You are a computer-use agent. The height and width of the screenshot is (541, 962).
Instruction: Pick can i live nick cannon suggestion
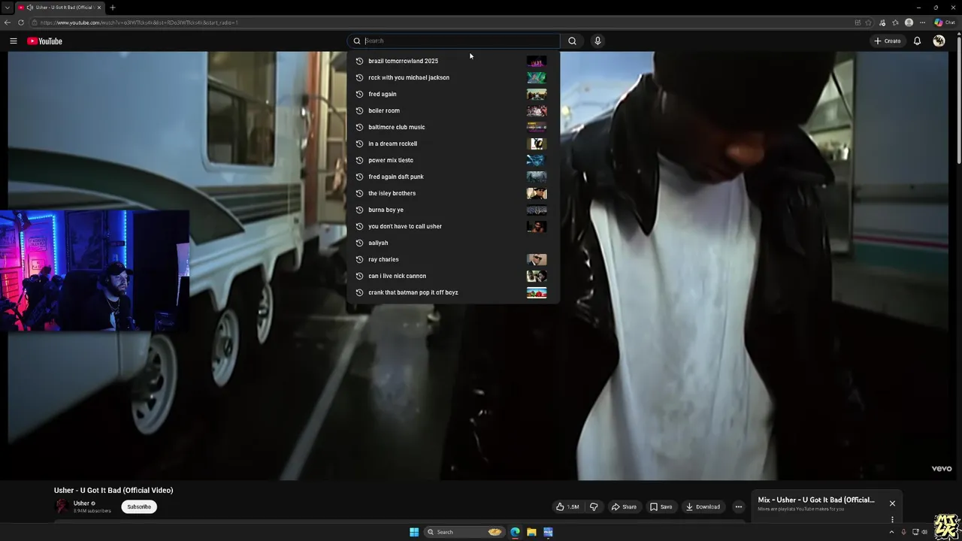click(453, 276)
